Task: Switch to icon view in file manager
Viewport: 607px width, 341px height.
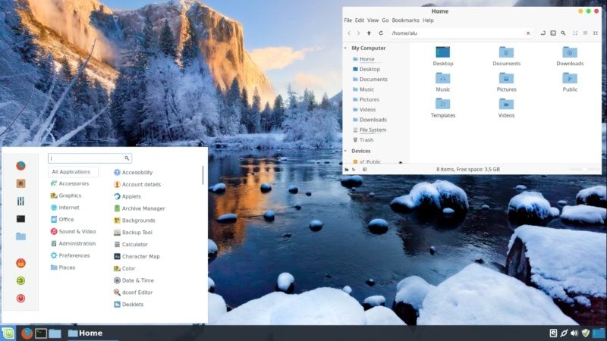Action: tap(575, 33)
